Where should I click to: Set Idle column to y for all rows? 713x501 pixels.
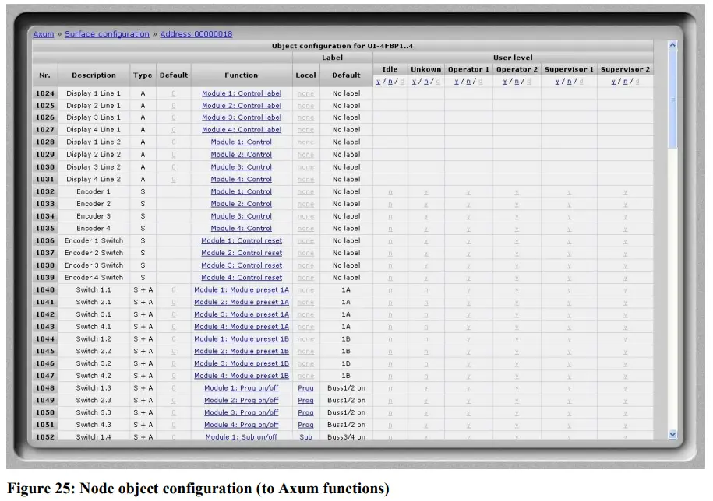point(377,81)
